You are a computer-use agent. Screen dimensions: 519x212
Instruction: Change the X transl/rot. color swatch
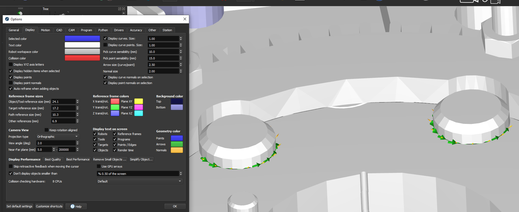tap(115, 101)
